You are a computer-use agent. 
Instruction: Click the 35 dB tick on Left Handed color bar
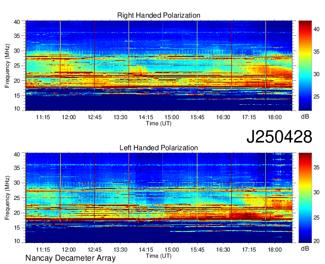point(316,167)
